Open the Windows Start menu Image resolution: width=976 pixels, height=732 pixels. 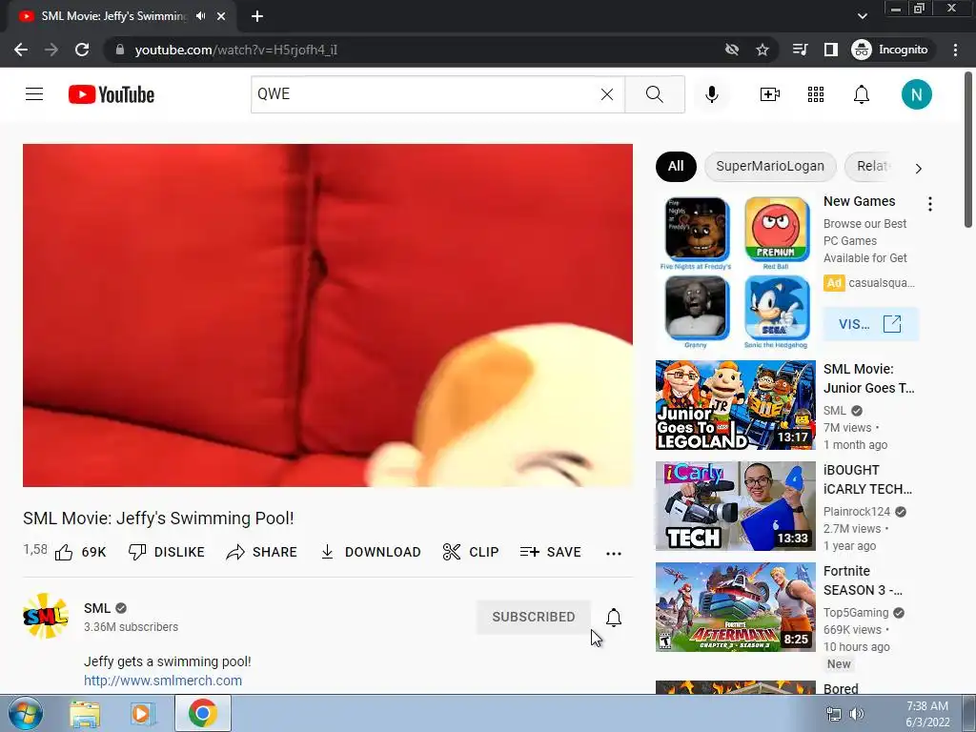pyautogui.click(x=26, y=713)
